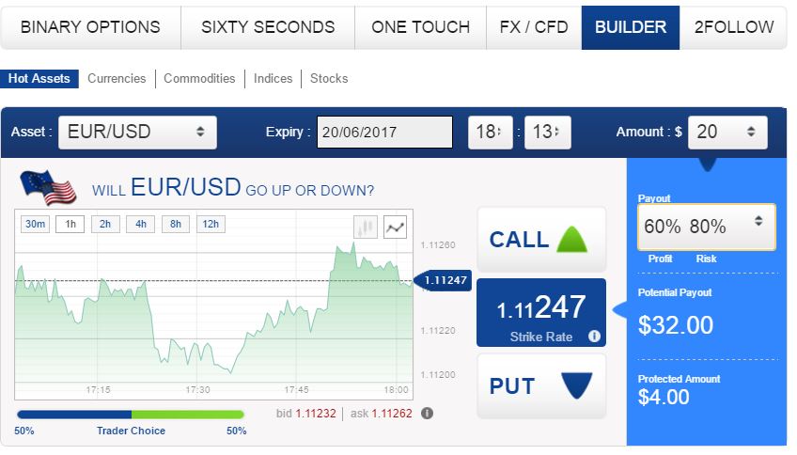Click the EUR/USD flags icon
This screenshot has height=455, width=797.
click(48, 188)
